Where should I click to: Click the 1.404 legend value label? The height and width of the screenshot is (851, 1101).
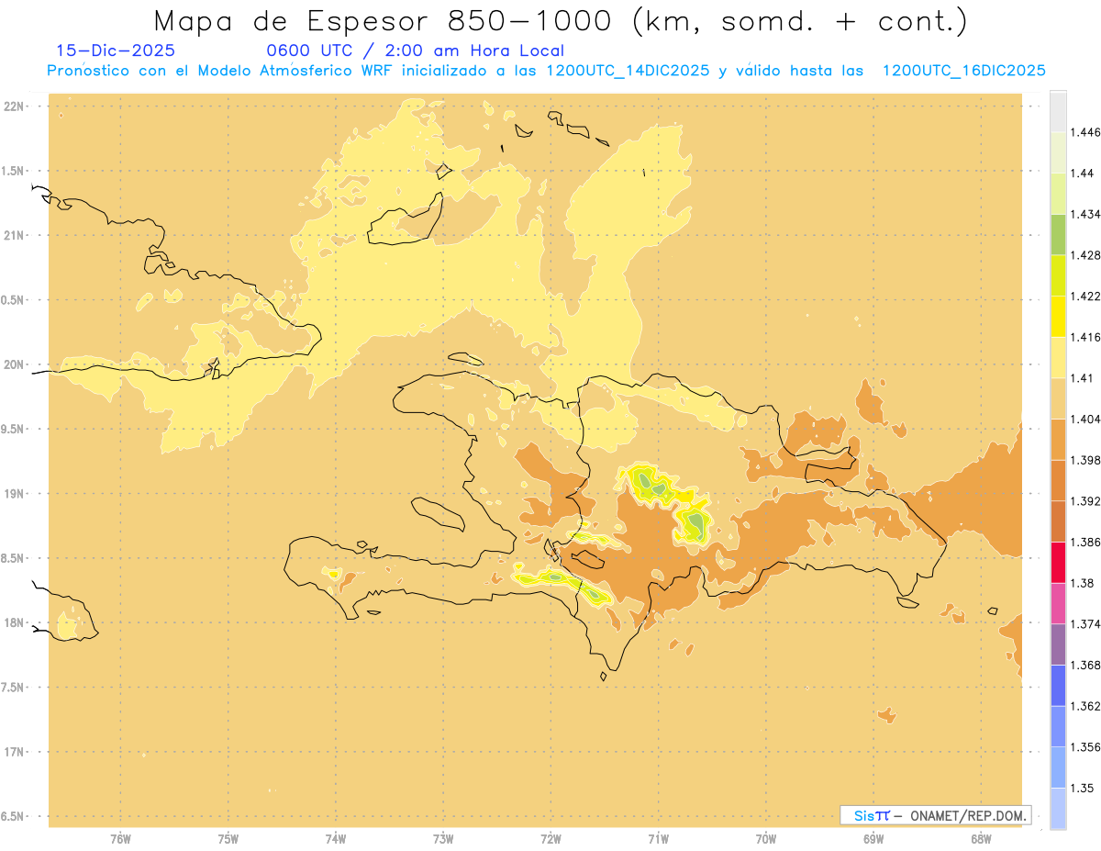(x=1085, y=419)
